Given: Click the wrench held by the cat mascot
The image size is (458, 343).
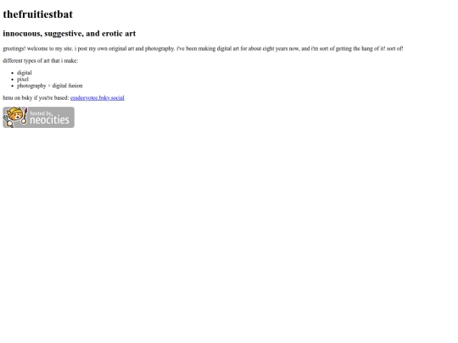Looking at the screenshot, I should point(8,122).
